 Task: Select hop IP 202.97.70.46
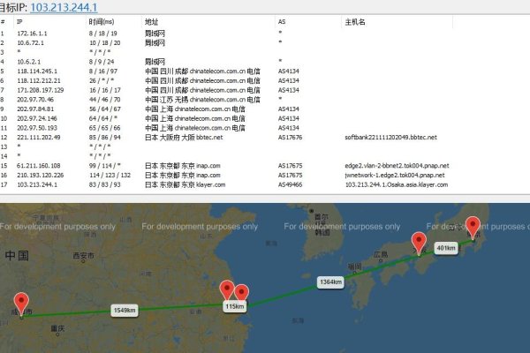[35, 100]
